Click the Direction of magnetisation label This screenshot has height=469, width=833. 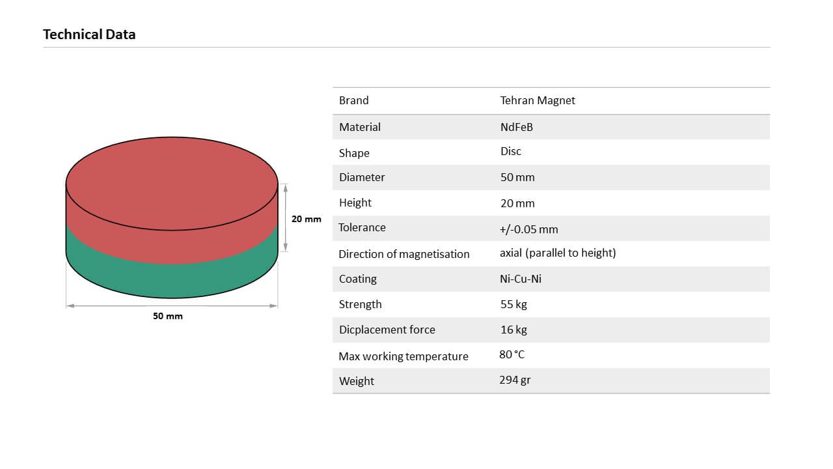pyautogui.click(x=403, y=254)
